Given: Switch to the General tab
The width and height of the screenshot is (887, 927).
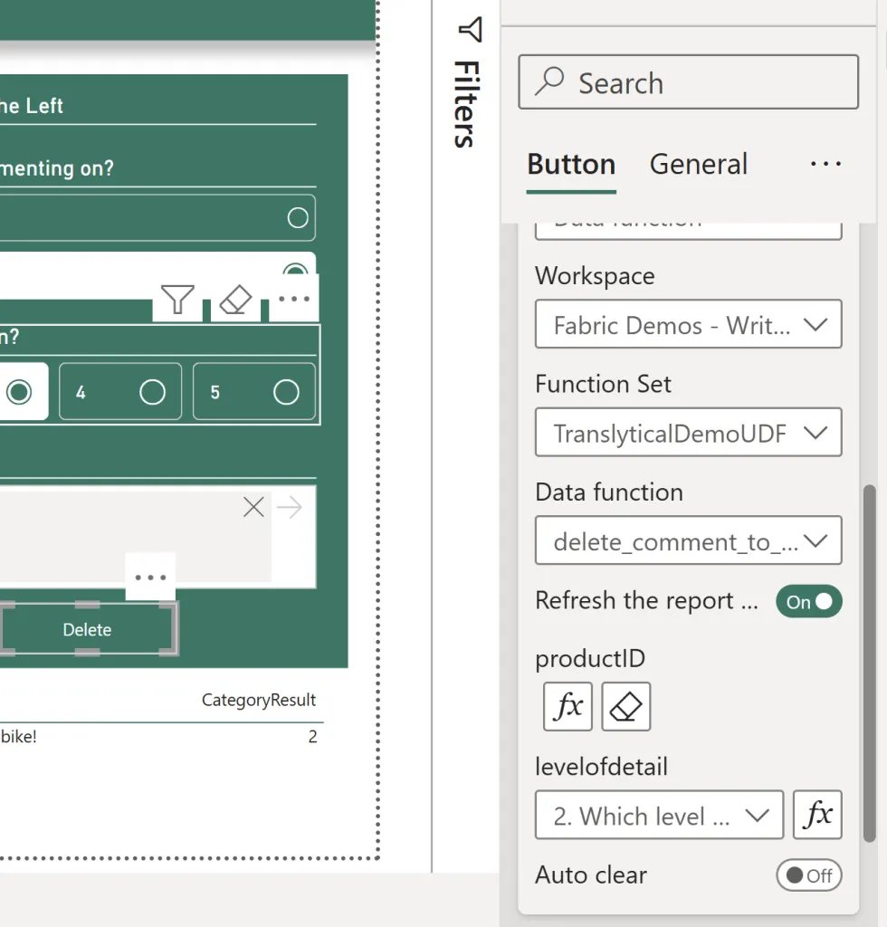Looking at the screenshot, I should point(699,165).
